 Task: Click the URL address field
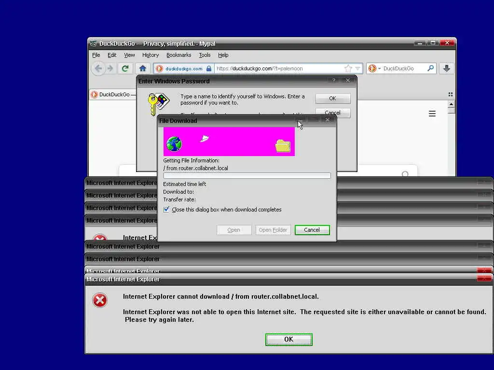[x=279, y=68]
